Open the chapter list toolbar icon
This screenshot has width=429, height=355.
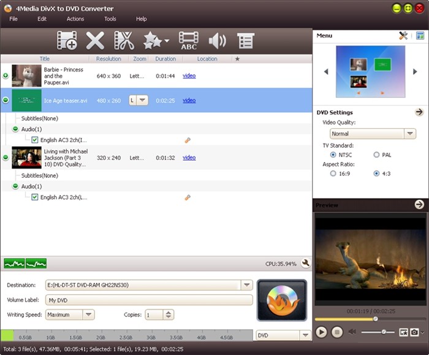click(x=246, y=41)
